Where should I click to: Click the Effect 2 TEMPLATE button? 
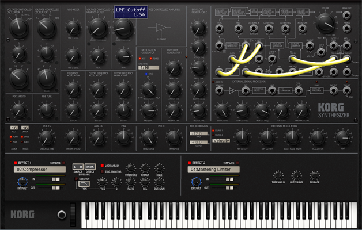point(237,163)
